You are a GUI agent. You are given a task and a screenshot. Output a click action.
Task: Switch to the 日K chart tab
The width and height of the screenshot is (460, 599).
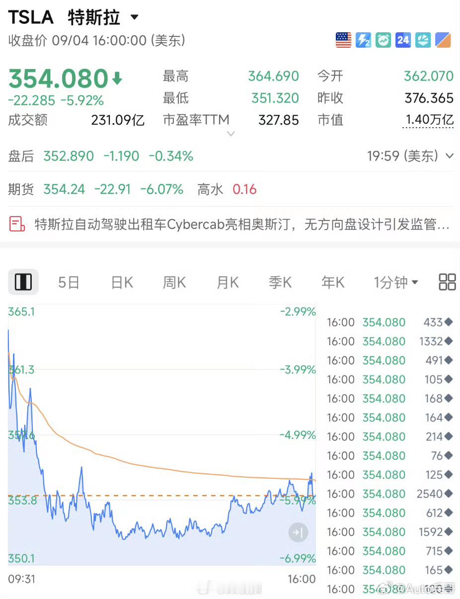pyautogui.click(x=122, y=283)
